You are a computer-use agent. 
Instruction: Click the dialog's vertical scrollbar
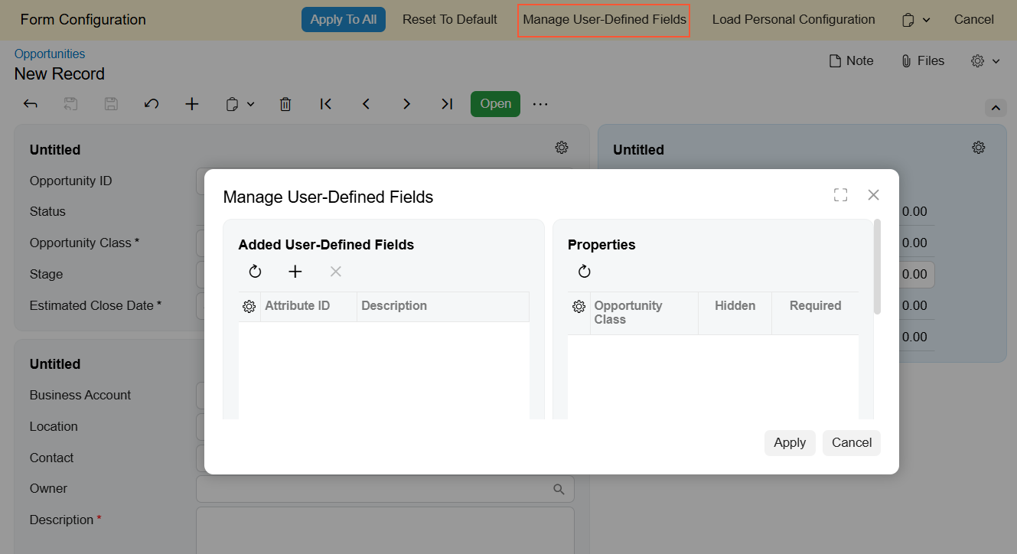click(x=877, y=266)
